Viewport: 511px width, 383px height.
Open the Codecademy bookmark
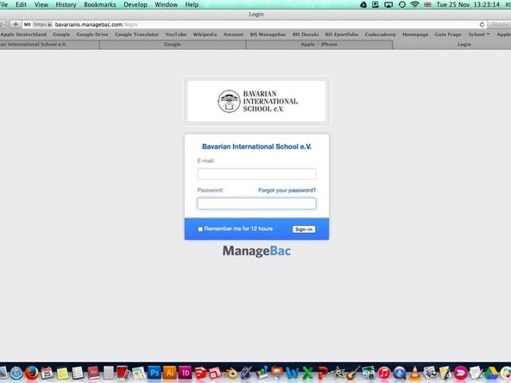[x=380, y=35]
